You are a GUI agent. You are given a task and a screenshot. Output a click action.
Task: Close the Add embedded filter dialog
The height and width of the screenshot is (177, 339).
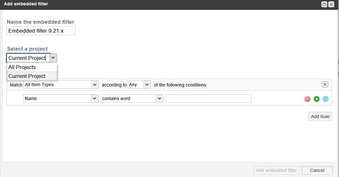point(331,4)
